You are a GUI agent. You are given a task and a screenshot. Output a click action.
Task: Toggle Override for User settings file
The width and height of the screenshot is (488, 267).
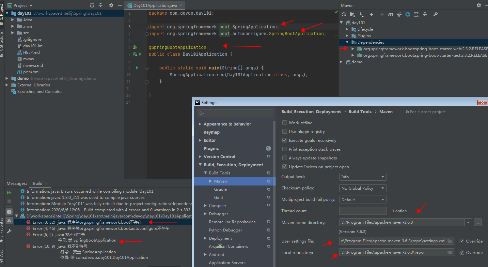tap(462, 241)
